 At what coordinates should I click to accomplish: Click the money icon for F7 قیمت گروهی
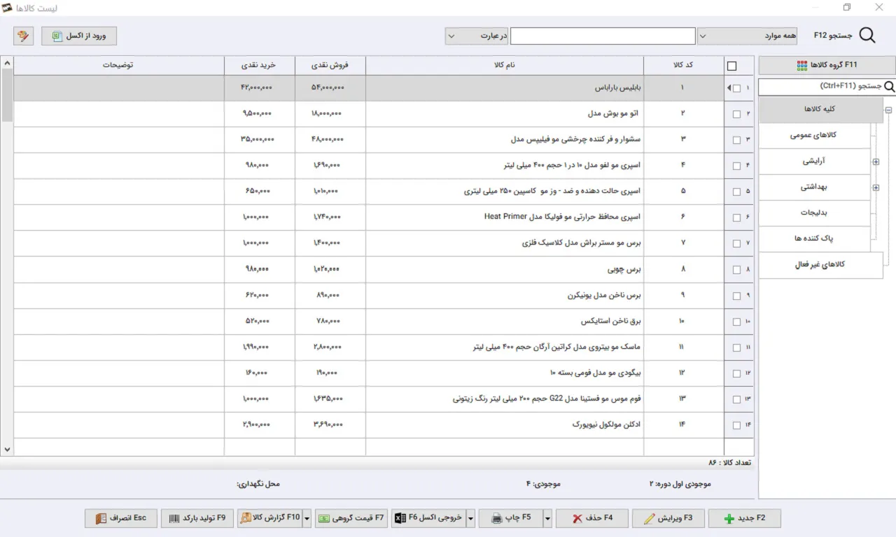pyautogui.click(x=325, y=518)
